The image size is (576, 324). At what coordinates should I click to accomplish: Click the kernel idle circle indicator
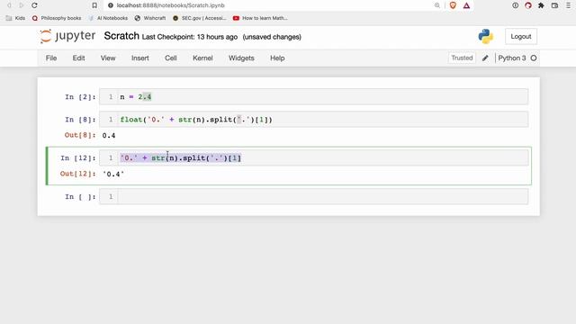(x=534, y=58)
